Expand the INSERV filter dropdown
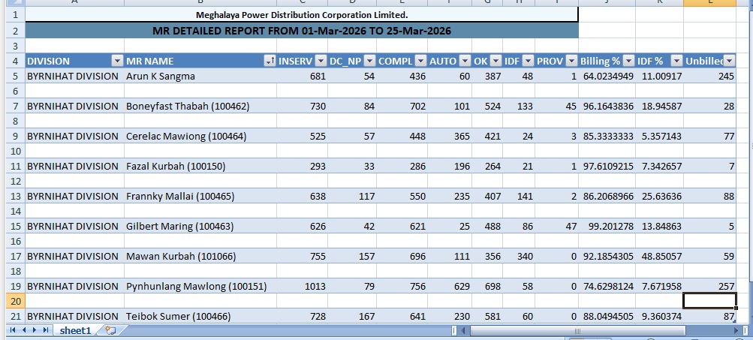 [321, 61]
